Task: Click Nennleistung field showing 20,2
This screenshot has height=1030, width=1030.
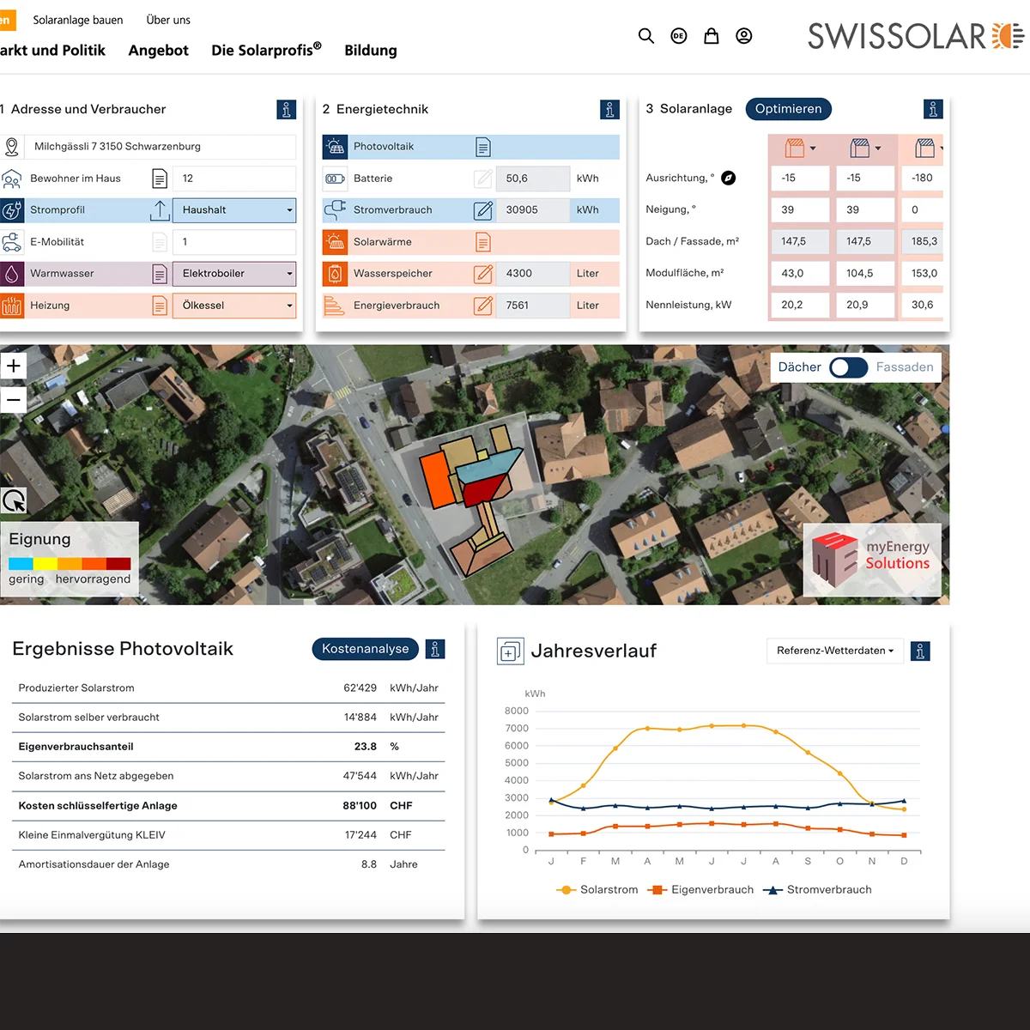Action: point(800,305)
